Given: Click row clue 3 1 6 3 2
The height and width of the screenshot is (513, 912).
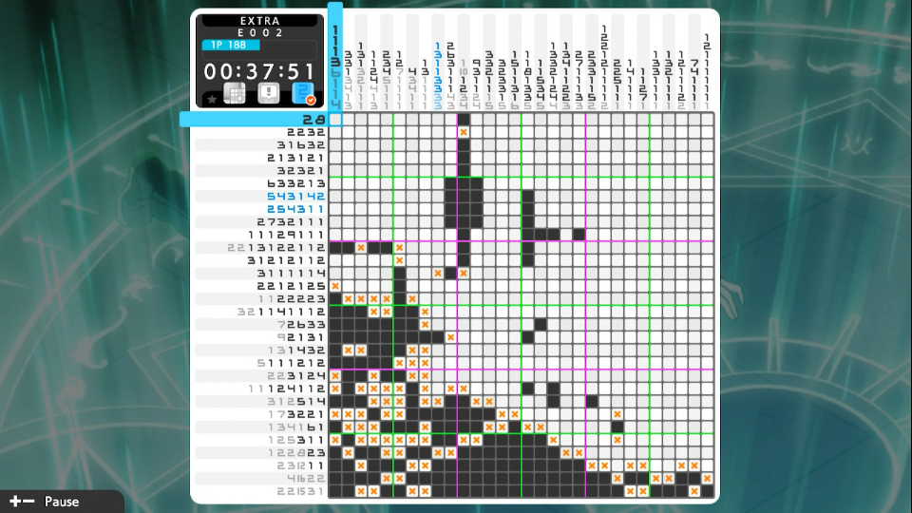Looking at the screenshot, I should click(301, 144).
